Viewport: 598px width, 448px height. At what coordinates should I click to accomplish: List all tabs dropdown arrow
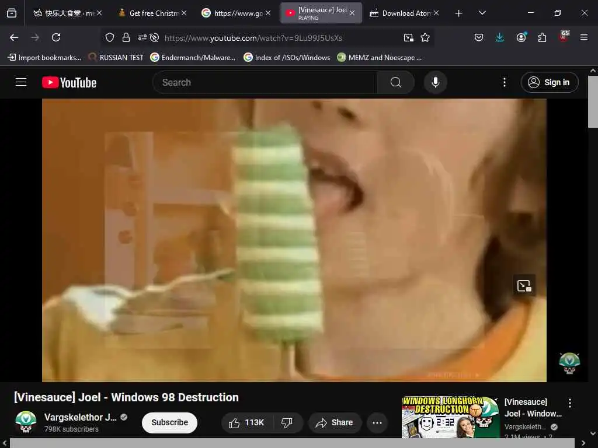pyautogui.click(x=482, y=13)
